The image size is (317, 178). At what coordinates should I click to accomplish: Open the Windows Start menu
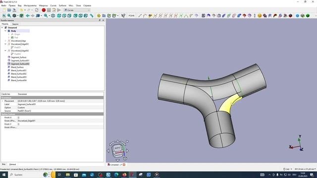click(4, 175)
